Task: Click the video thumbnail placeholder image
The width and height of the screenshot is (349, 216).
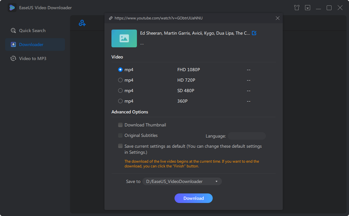Action: [124, 38]
